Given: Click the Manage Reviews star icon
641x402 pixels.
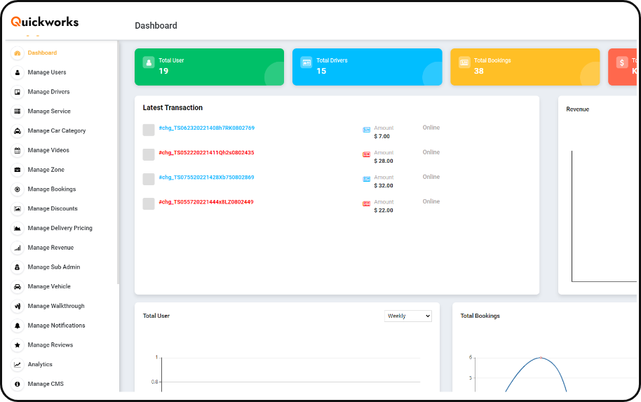Looking at the screenshot, I should coord(17,345).
